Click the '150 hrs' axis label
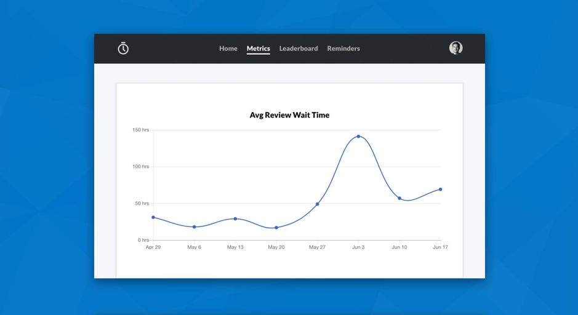Viewport: 578px width, 315px height. [141, 130]
